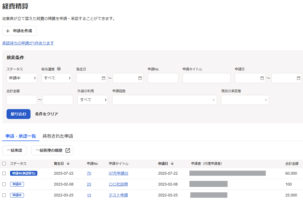Open calendar picker for 発生日 start date

(x=104, y=78)
